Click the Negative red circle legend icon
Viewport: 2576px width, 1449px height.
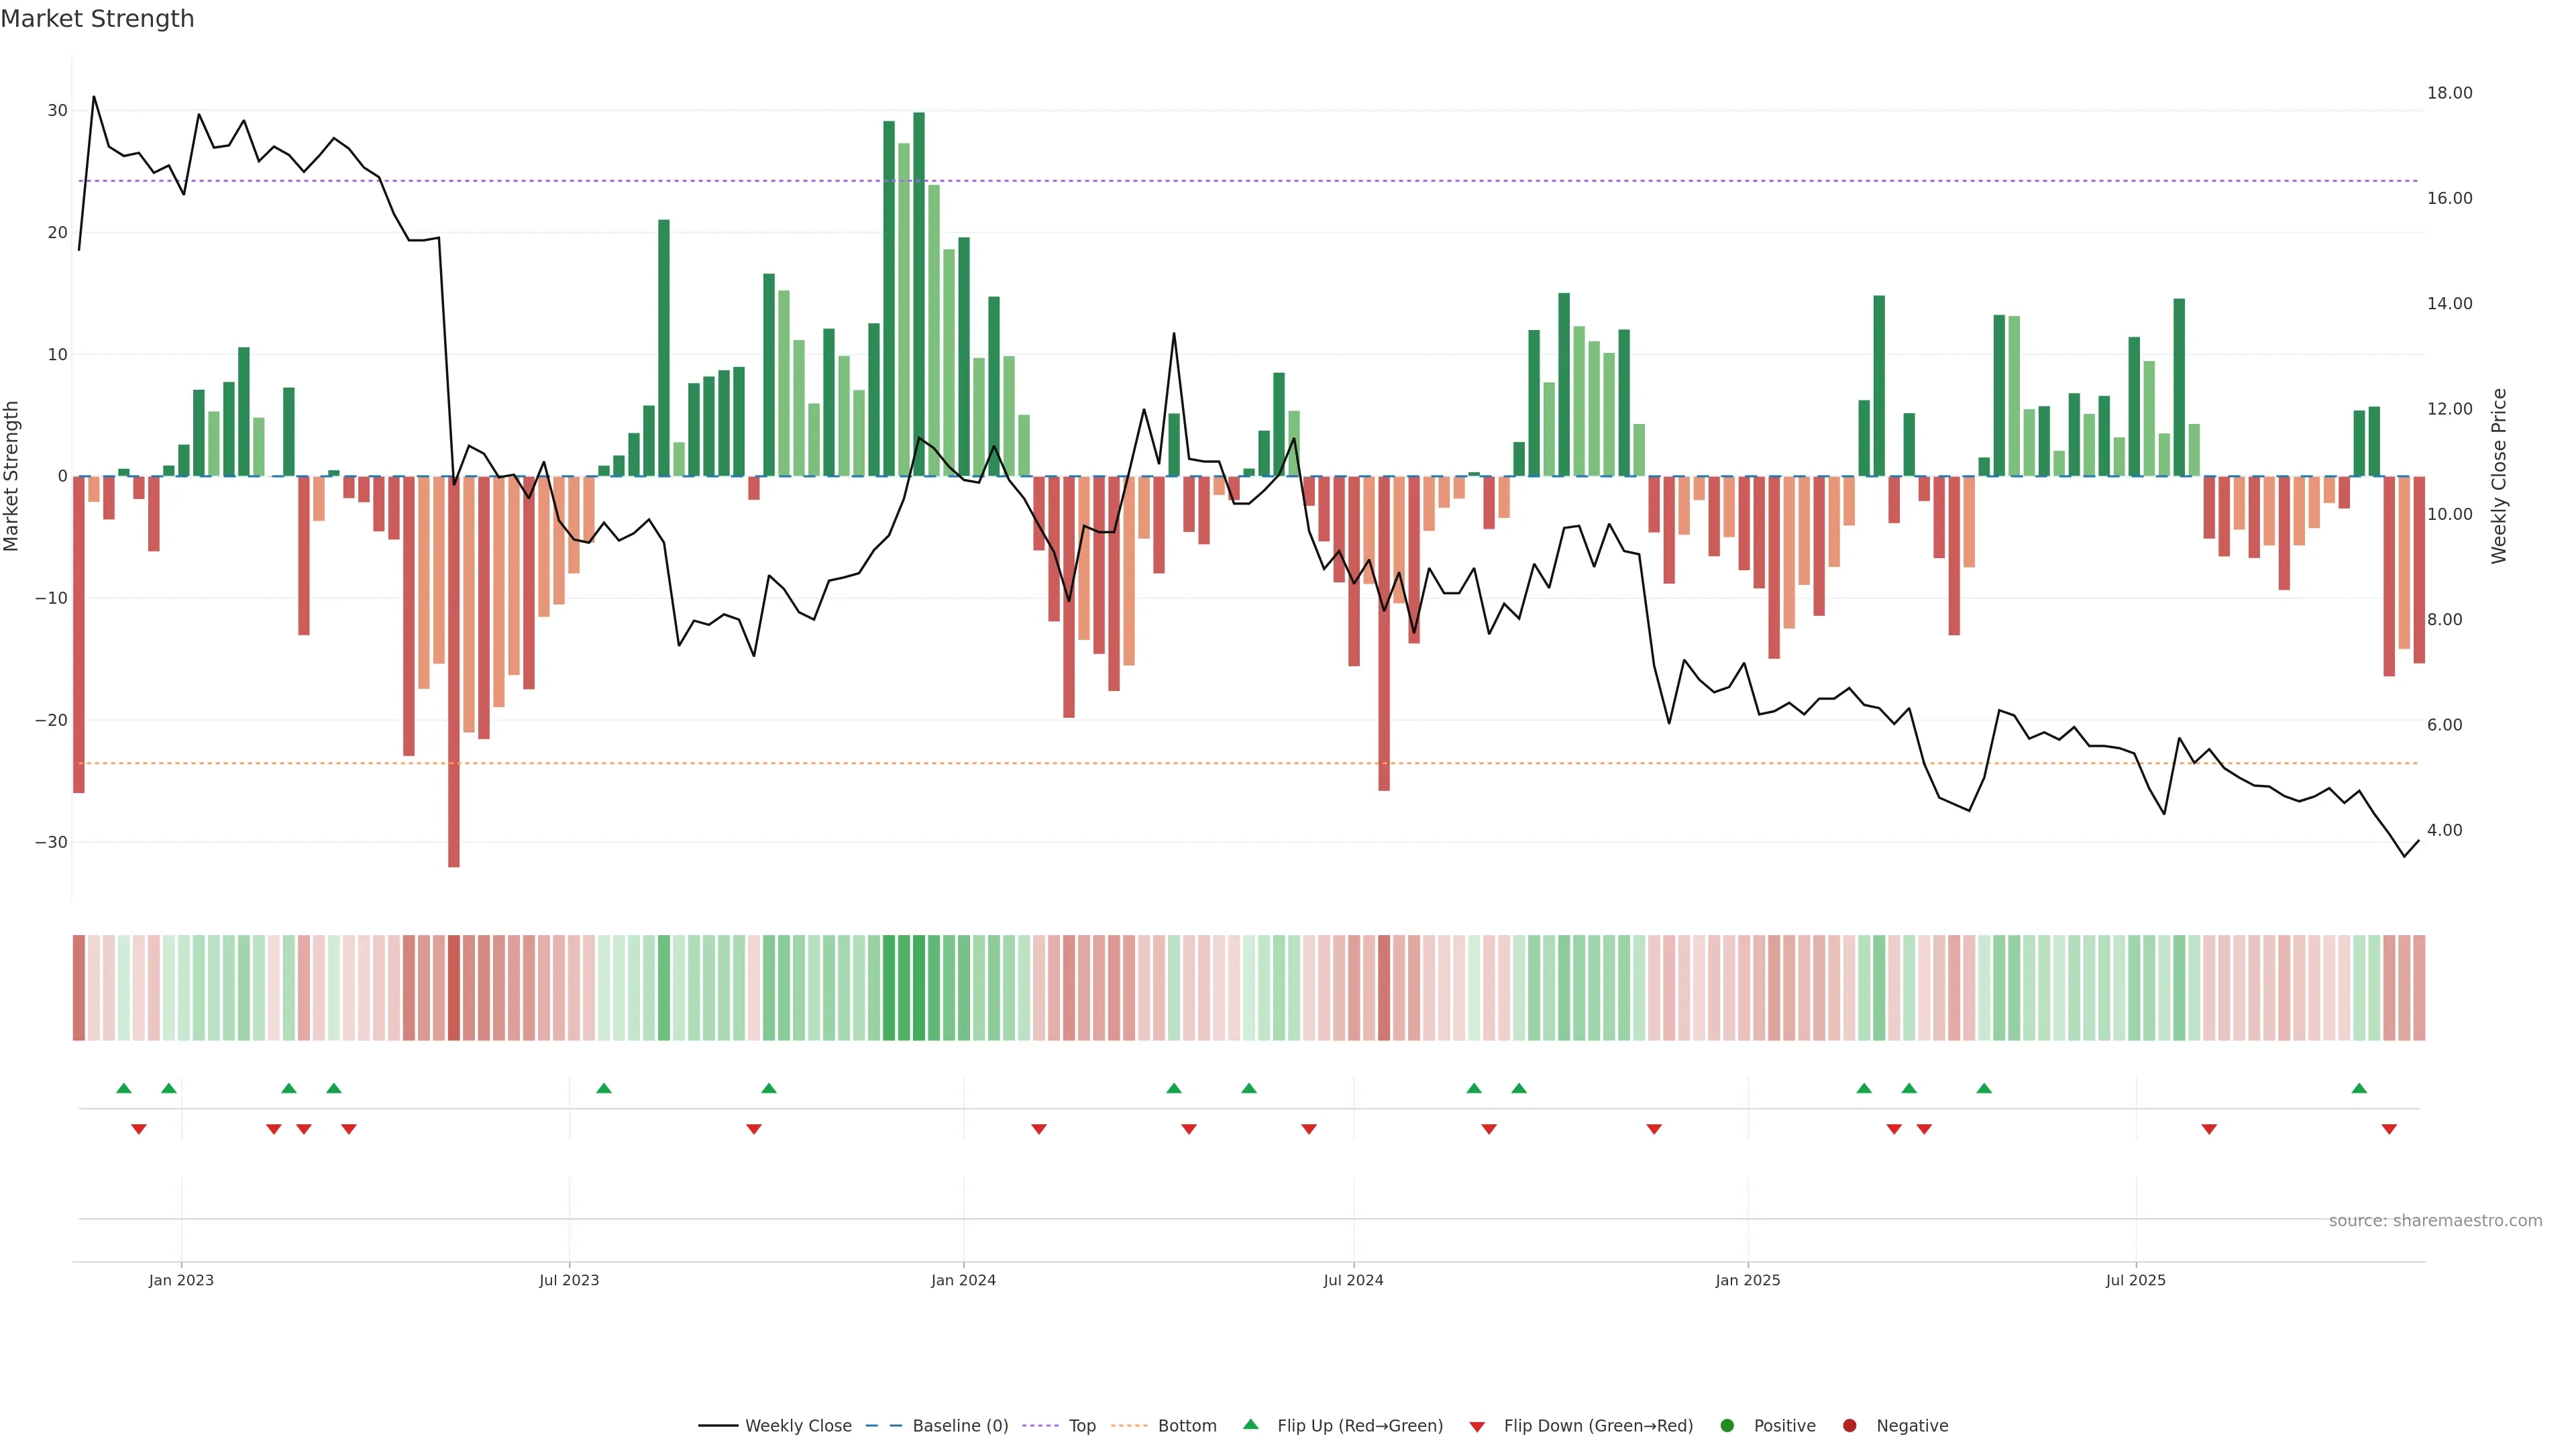click(x=1849, y=1425)
